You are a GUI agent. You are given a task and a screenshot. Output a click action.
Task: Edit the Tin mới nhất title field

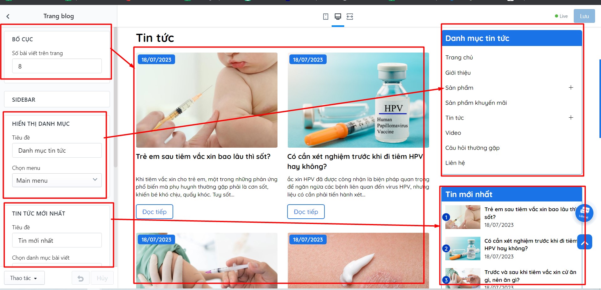pos(57,240)
